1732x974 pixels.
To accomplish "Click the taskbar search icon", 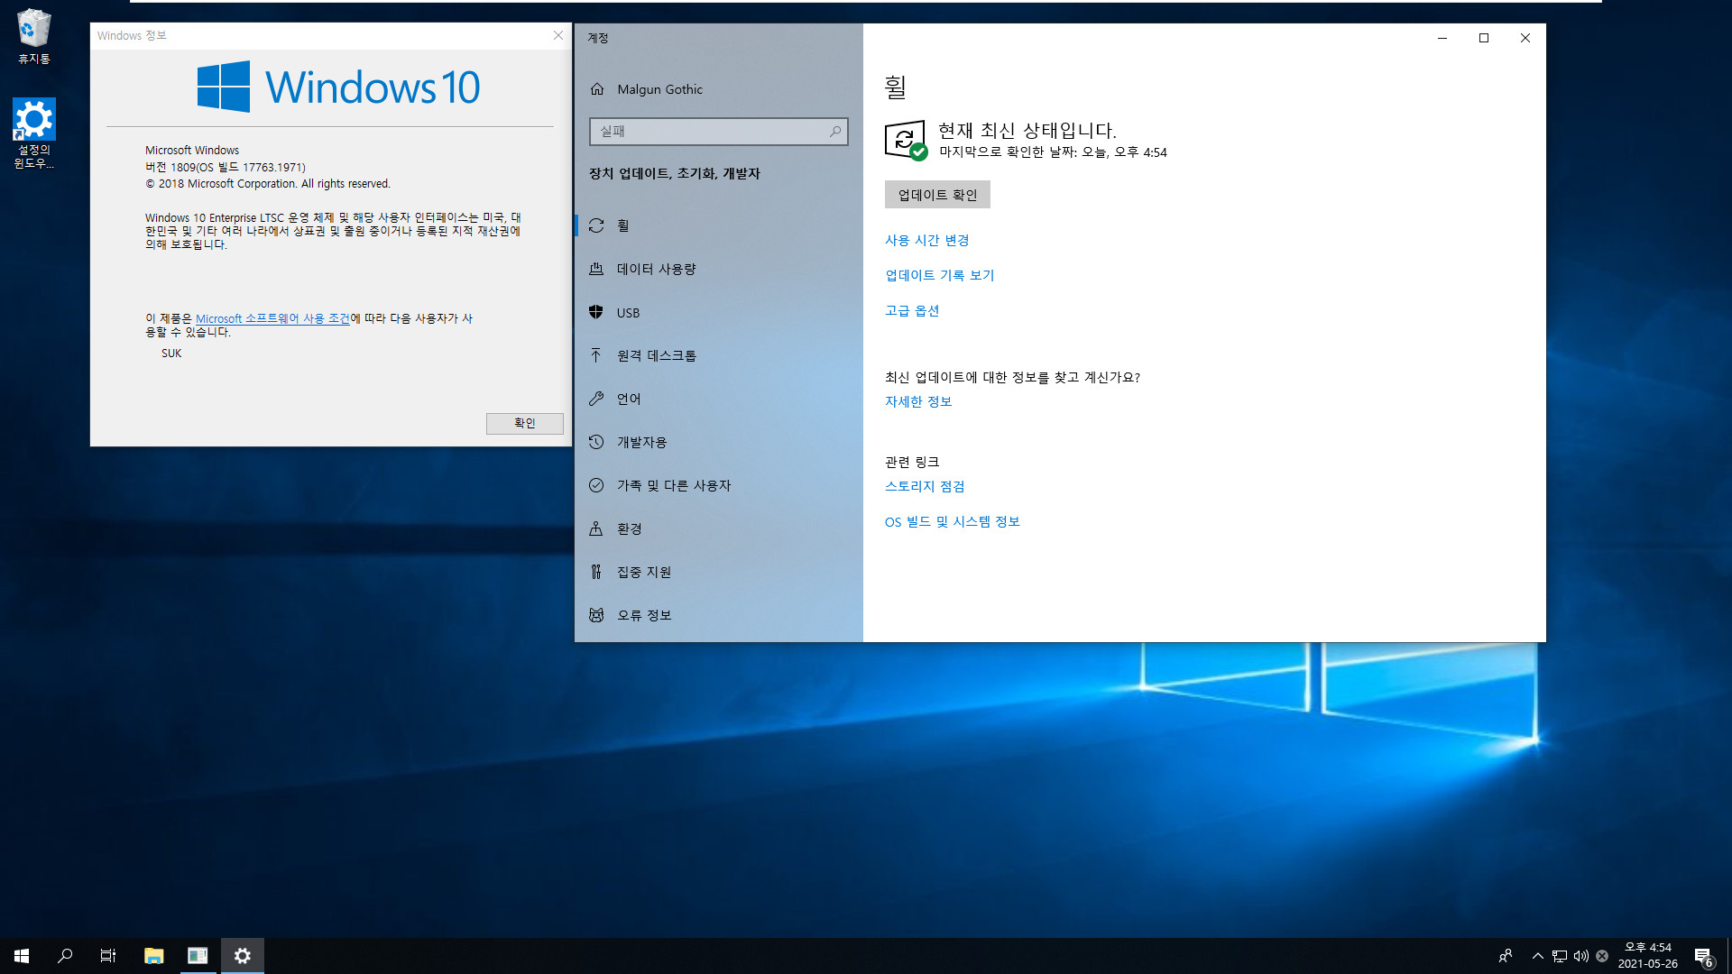I will 65,956.
